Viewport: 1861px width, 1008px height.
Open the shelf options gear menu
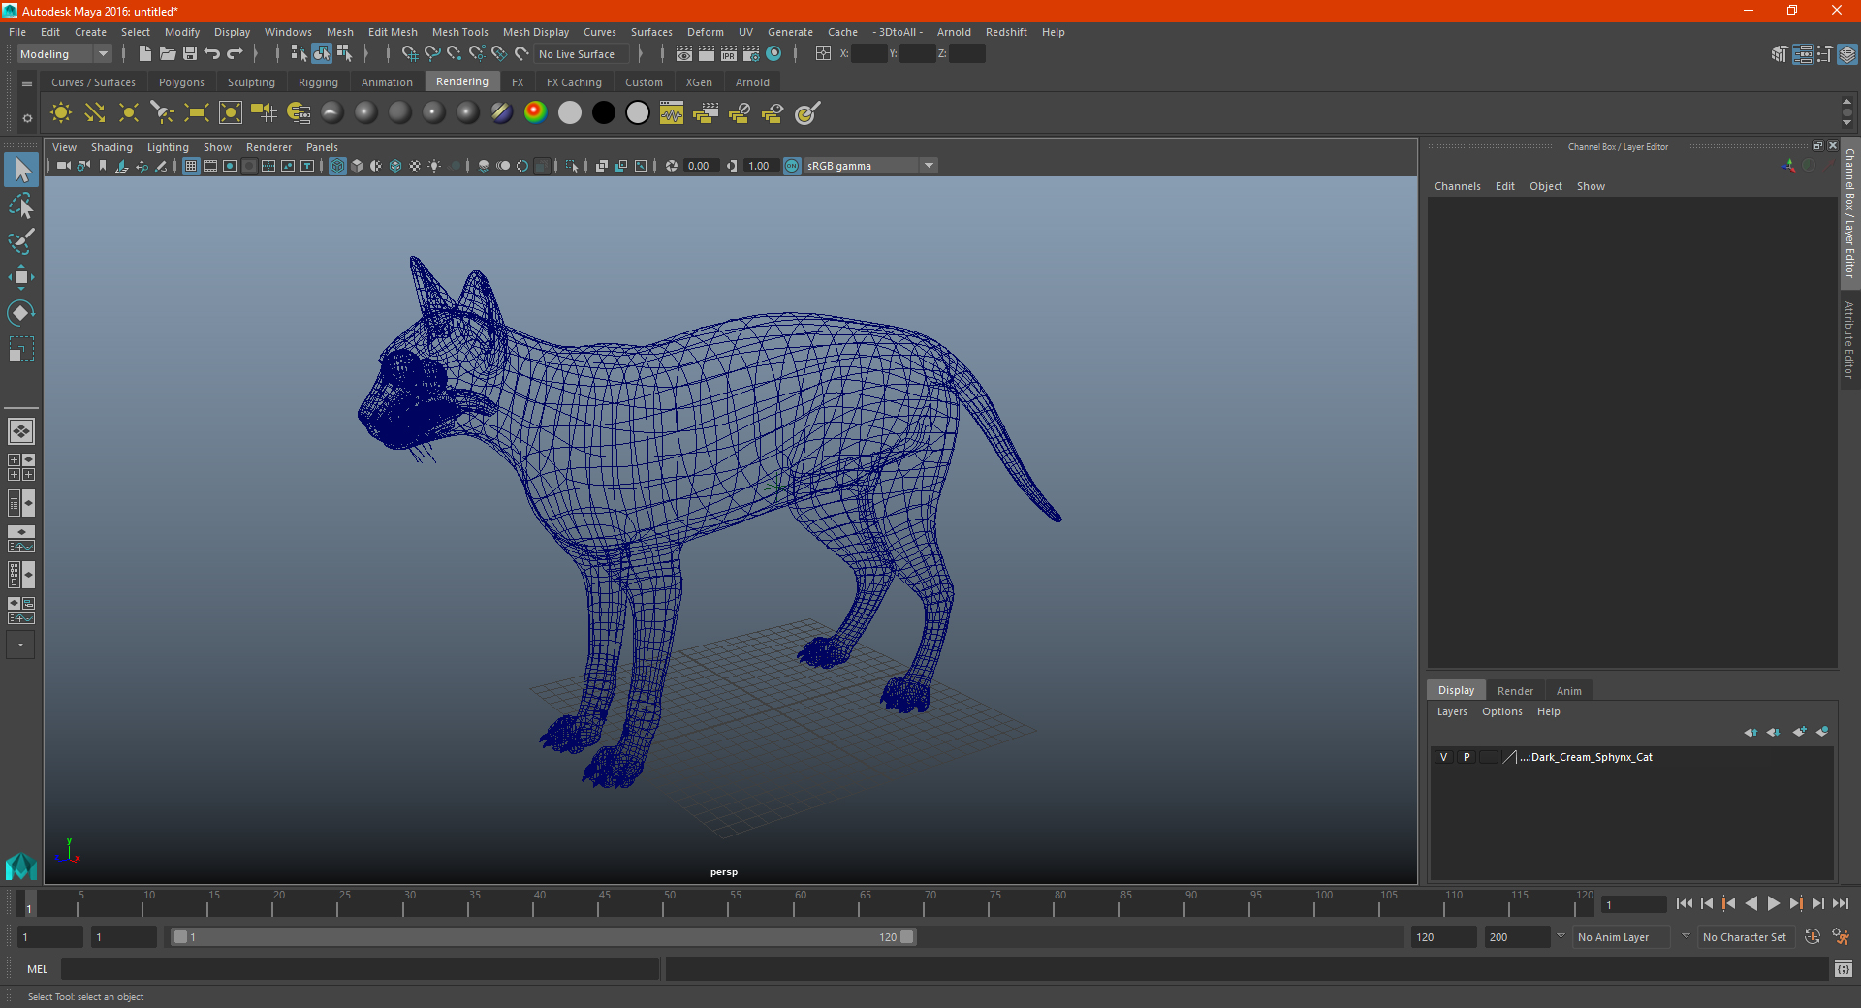27,118
